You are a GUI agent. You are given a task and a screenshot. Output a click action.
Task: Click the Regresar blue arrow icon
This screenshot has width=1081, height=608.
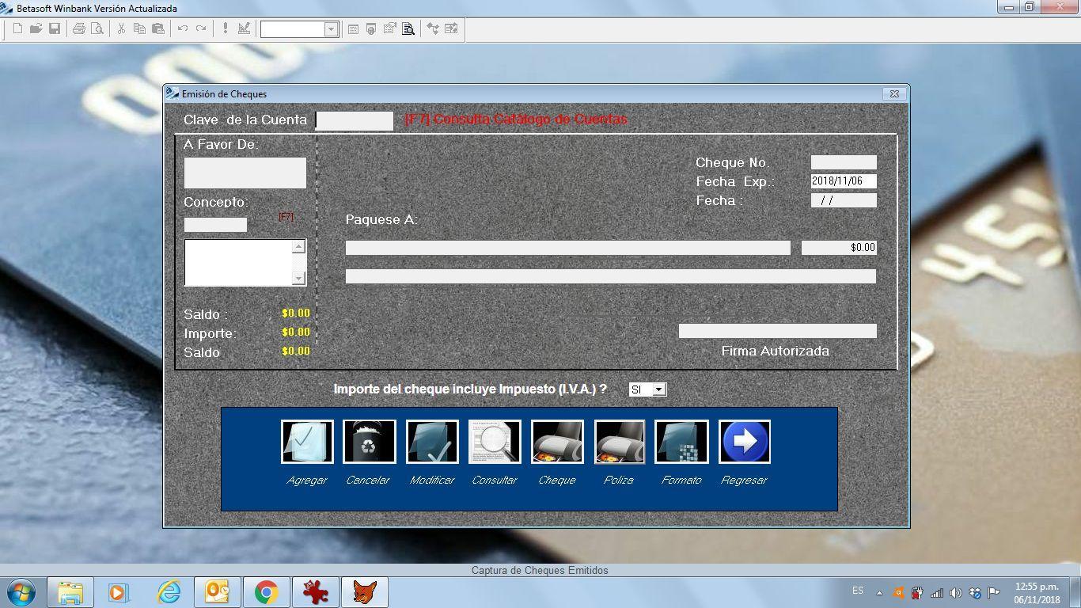[744, 442]
